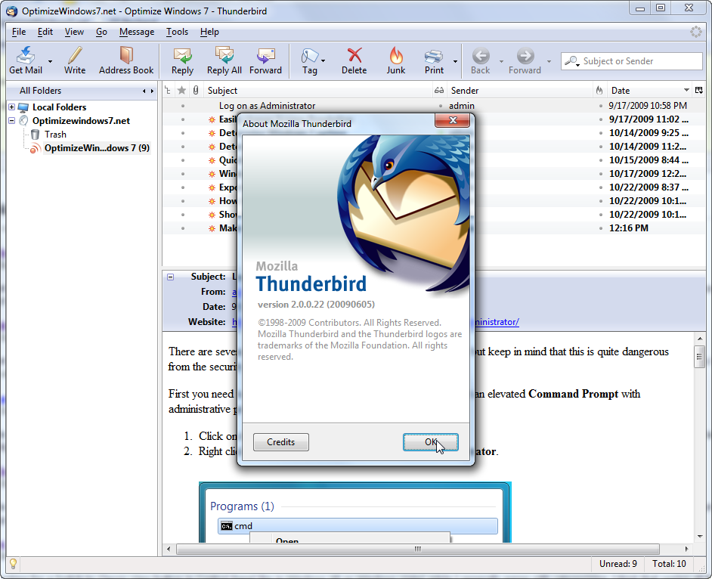Screen dimensions: 712x579
Task: Click the thread column header icon
Action: [168, 91]
